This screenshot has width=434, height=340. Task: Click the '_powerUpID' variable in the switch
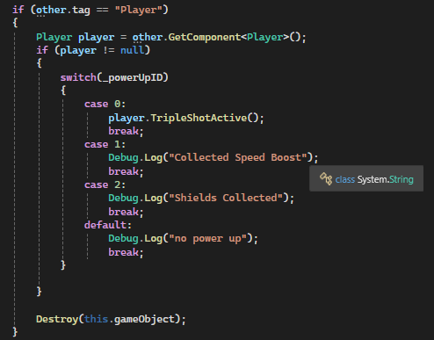point(133,77)
